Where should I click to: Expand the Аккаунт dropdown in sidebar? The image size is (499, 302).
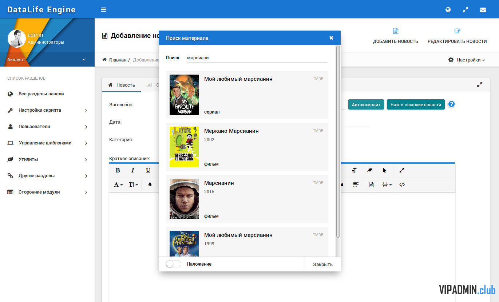click(47, 60)
